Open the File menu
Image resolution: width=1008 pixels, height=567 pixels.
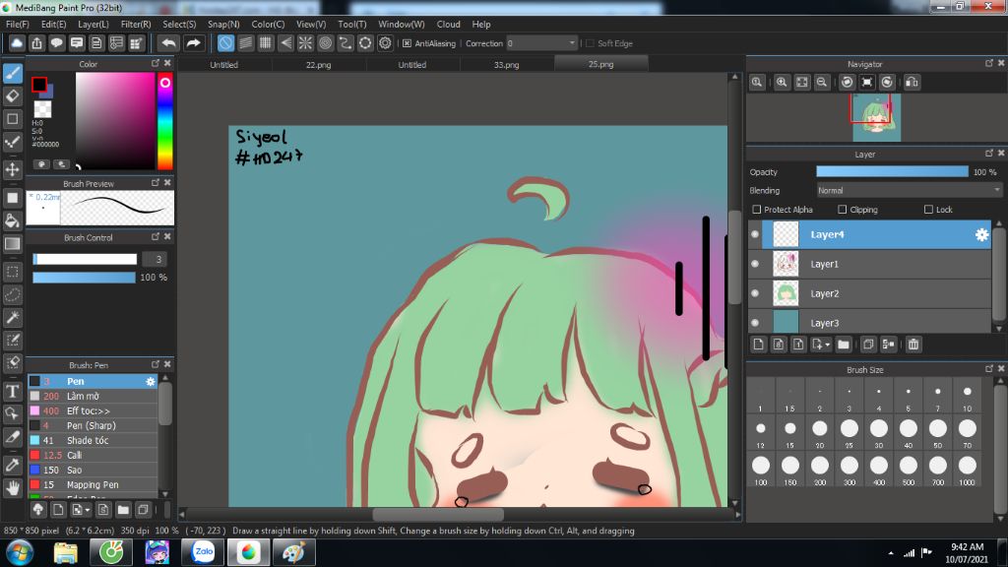18,24
